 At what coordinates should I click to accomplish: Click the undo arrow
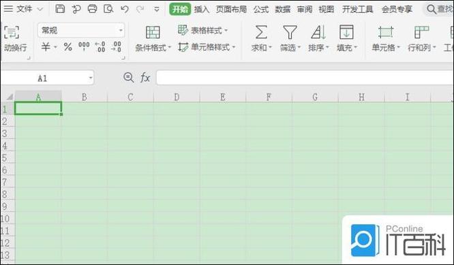point(125,10)
